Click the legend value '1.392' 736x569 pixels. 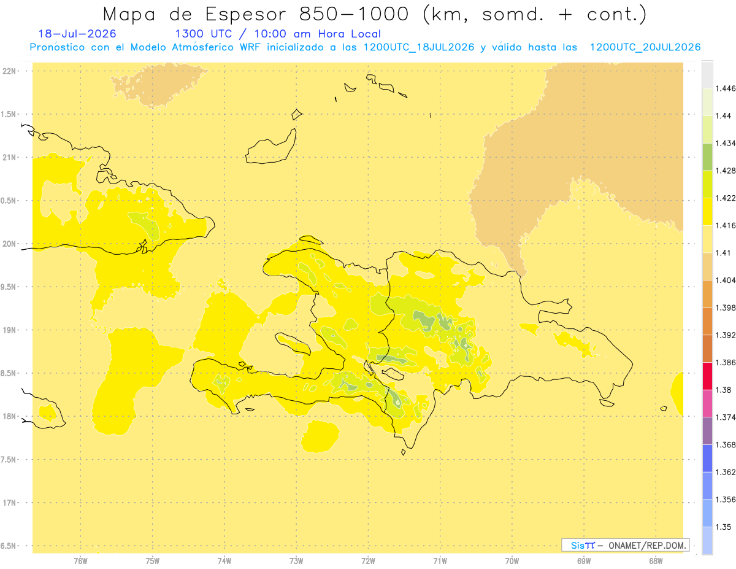(x=726, y=335)
